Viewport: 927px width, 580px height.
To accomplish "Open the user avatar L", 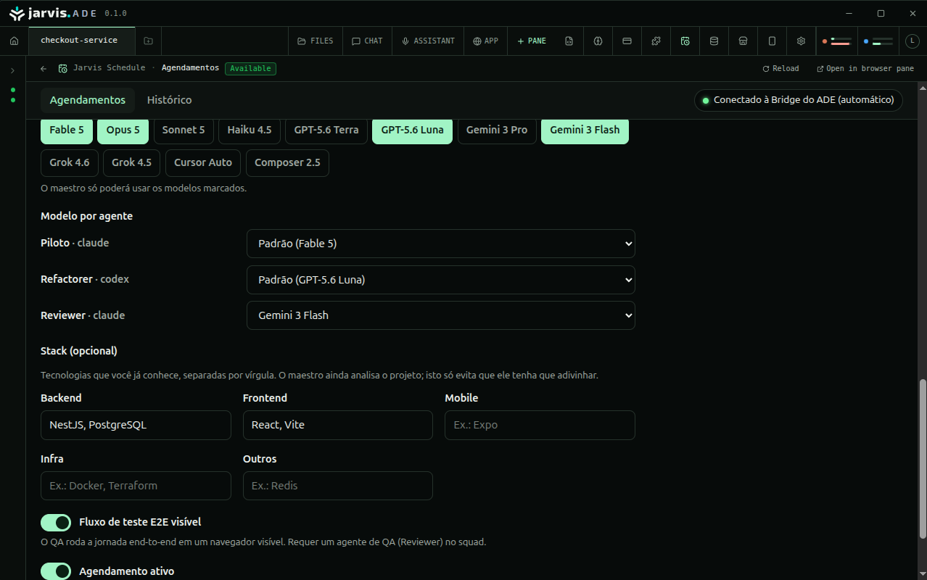I will [912, 41].
